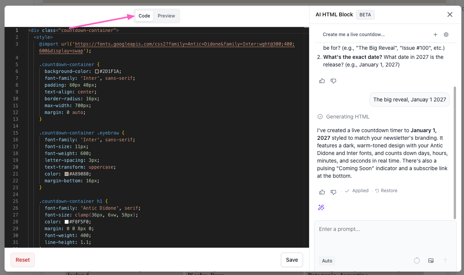
Task: Close the AI HTML Block panel
Action: 450,14
